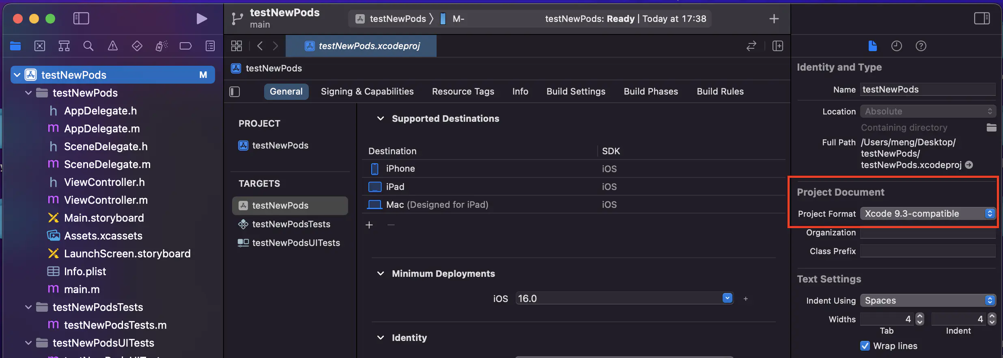Collapse the Identity section
This screenshot has height=358, width=1003.
[x=381, y=338]
